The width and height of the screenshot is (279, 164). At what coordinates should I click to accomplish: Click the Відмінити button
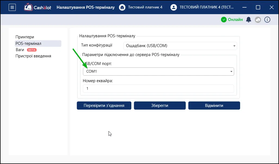pyautogui.click(x=214, y=106)
